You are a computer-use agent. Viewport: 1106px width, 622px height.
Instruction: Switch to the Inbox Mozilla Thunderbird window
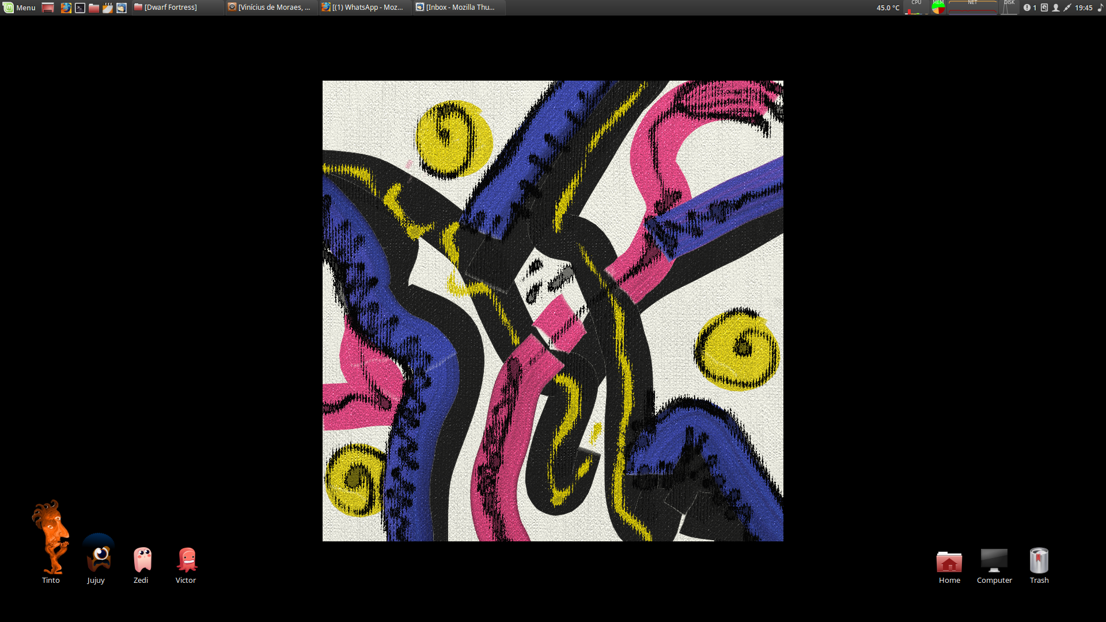[459, 7]
